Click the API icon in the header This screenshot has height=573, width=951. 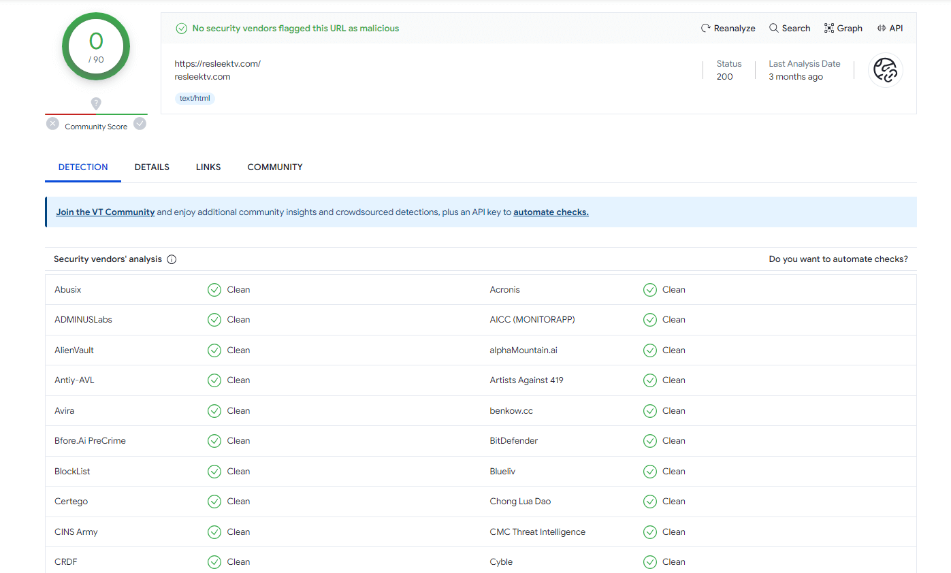click(882, 28)
